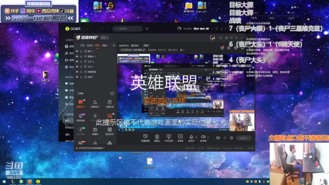Switch to 场景1 scene tab
The height and width of the screenshot is (185, 329).
click(x=97, y=45)
